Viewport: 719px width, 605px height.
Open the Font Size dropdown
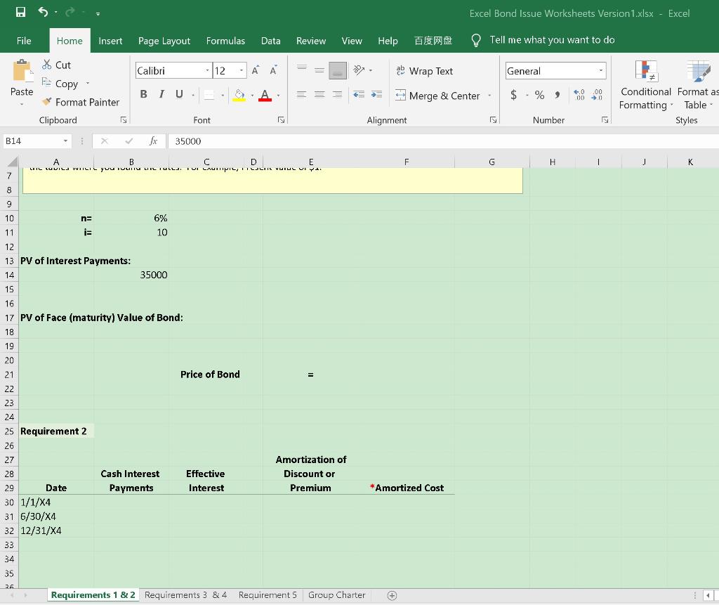pyautogui.click(x=241, y=70)
